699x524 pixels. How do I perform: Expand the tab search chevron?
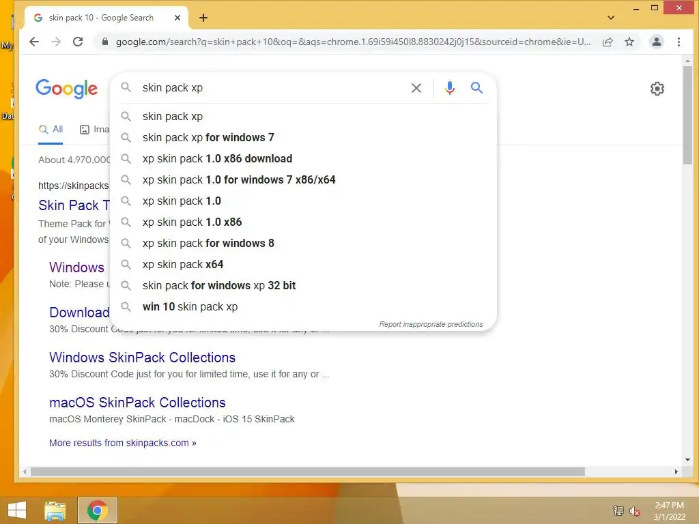click(x=611, y=18)
